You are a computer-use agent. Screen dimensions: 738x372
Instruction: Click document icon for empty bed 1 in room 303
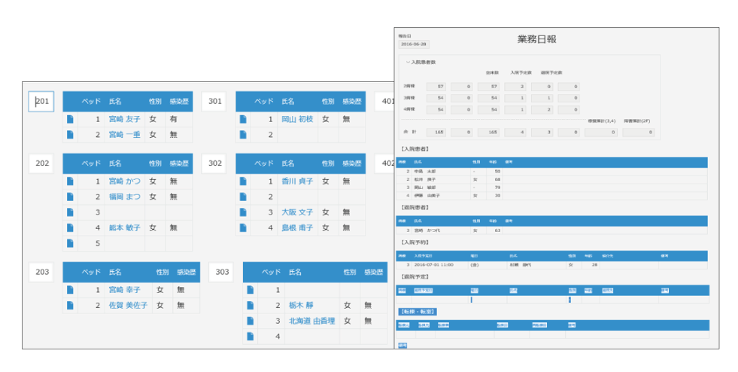click(x=251, y=290)
